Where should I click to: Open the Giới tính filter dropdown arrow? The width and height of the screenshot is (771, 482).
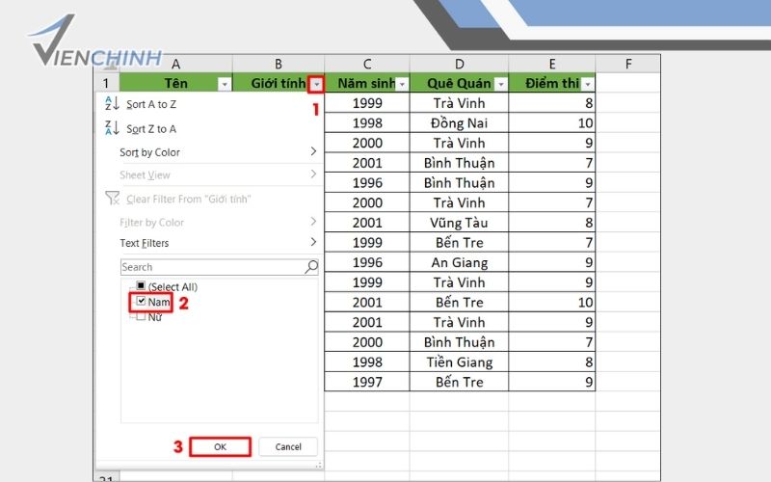click(x=316, y=85)
